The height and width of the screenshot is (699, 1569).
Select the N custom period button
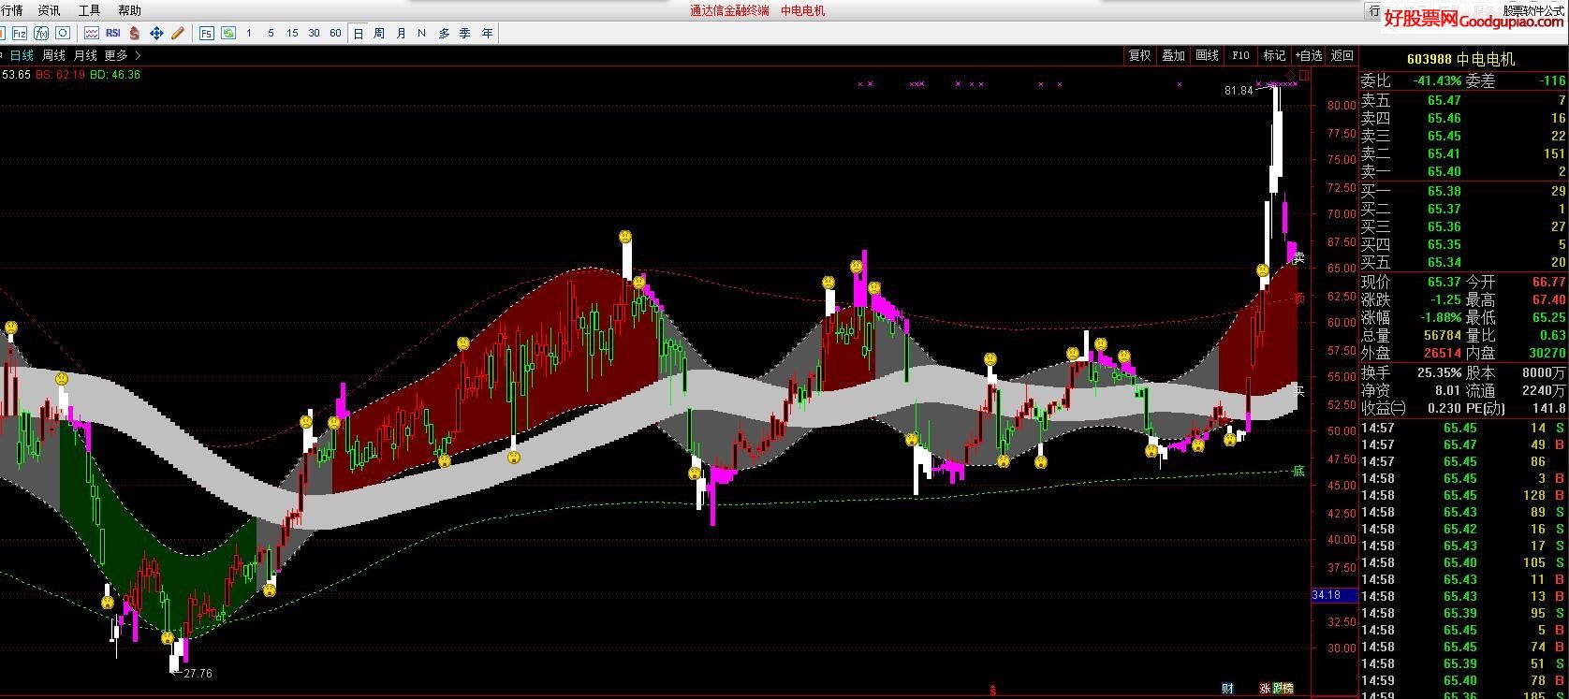pyautogui.click(x=421, y=33)
